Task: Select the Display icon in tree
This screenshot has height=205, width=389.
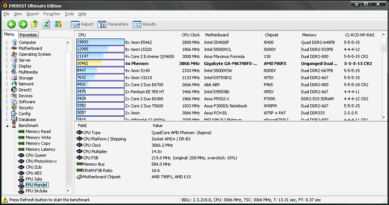Action: coord(15,66)
